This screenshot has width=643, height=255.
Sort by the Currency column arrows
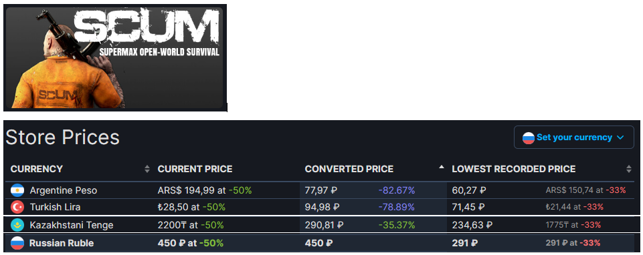147,169
